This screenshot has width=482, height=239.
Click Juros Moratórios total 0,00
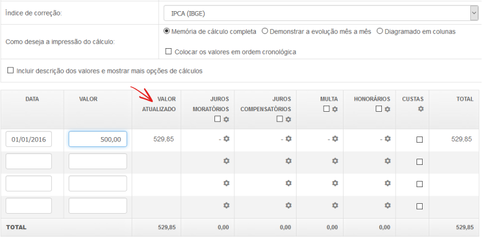224,227
